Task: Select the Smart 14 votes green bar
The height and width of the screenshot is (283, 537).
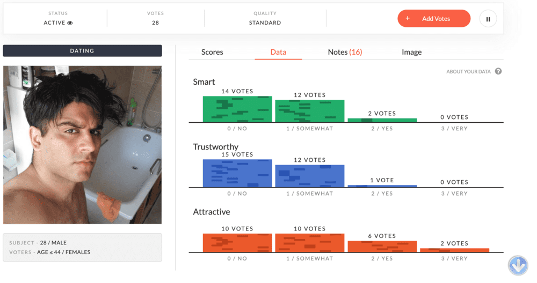Action: tap(237, 109)
